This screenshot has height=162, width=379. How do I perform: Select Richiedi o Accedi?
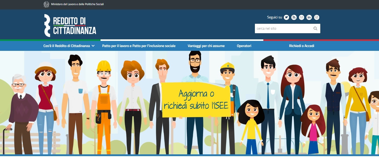point(302,46)
